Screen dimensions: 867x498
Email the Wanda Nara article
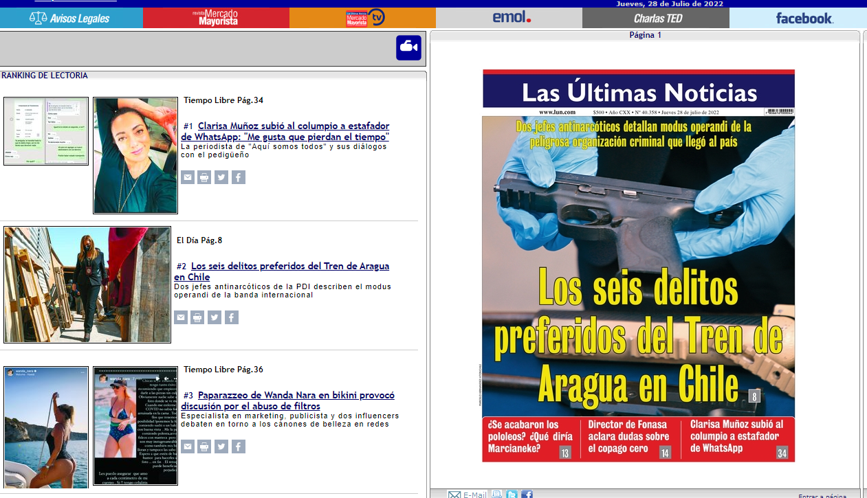(x=188, y=446)
